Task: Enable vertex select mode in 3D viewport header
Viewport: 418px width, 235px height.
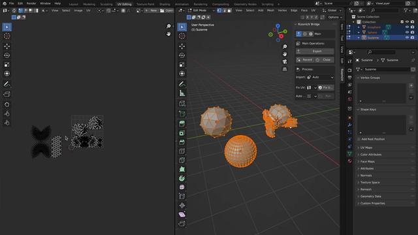Action: (x=219, y=10)
